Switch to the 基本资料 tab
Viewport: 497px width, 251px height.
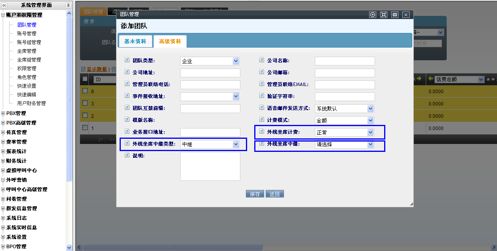(x=135, y=41)
